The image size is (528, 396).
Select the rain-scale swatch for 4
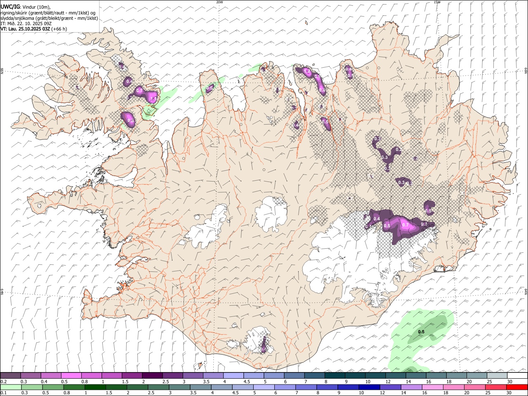click(x=222, y=387)
